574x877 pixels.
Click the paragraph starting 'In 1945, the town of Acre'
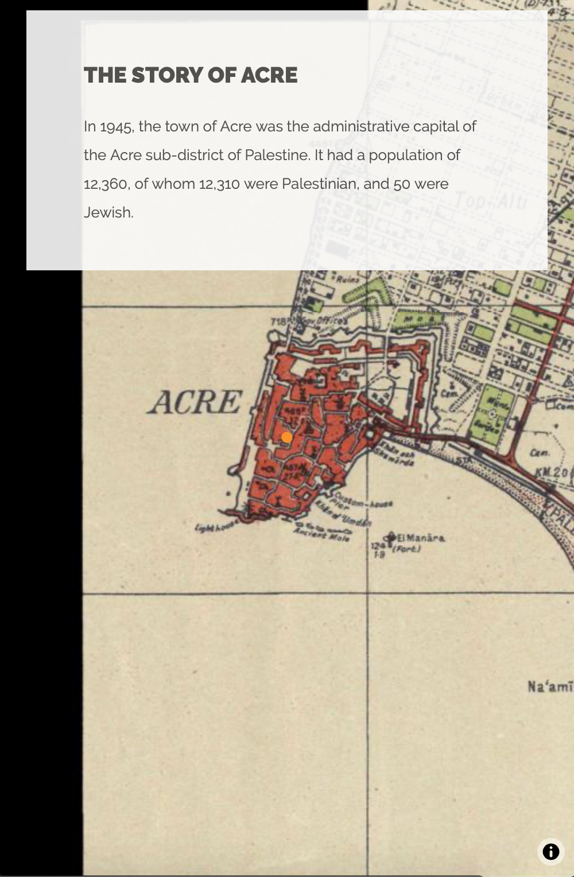(x=280, y=169)
